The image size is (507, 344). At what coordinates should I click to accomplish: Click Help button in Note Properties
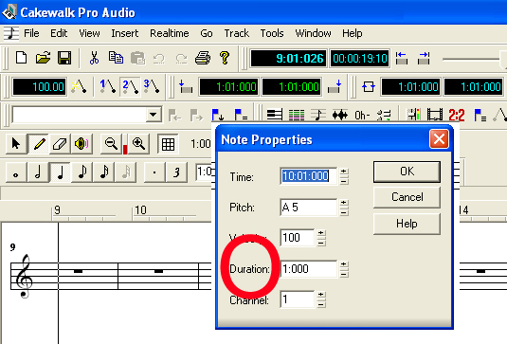click(407, 224)
